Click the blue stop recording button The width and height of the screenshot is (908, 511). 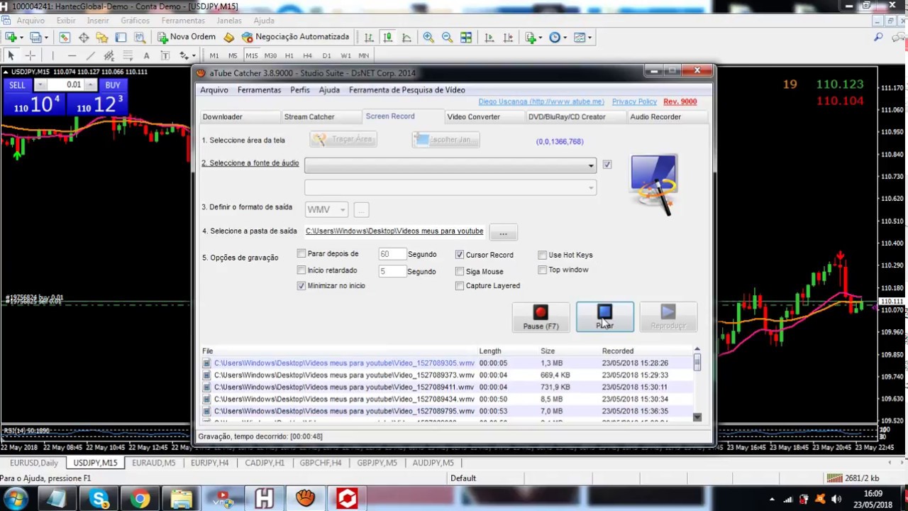604,317
